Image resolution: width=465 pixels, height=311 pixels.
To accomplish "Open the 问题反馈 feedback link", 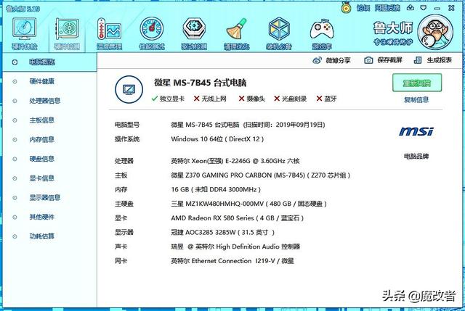I will (x=387, y=8).
